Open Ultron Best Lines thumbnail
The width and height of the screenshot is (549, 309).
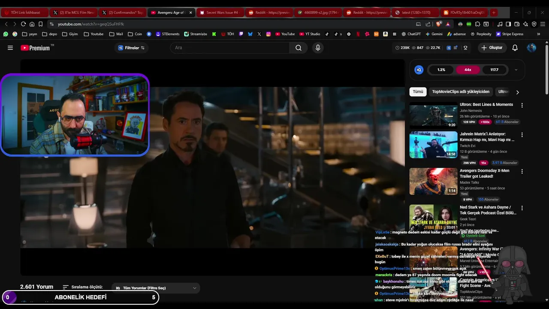pyautogui.click(x=433, y=115)
